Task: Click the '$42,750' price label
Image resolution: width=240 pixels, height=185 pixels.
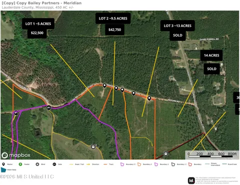Action: pos(114,29)
